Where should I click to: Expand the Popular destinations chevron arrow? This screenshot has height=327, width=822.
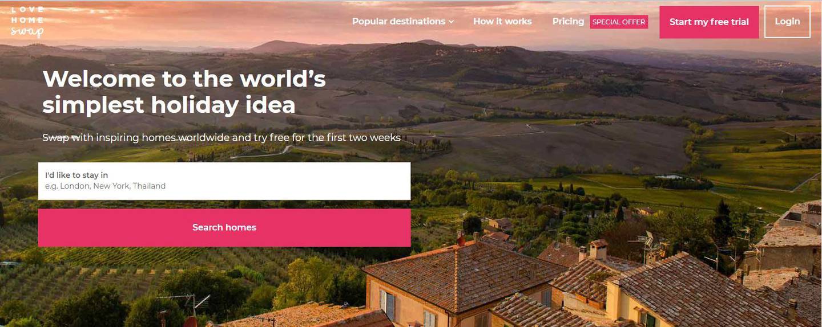[451, 22]
